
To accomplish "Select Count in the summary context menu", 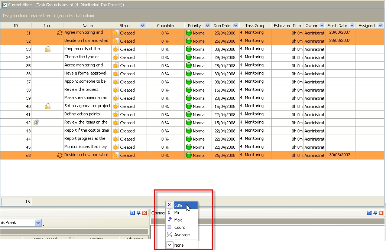I will pyautogui.click(x=179, y=227).
